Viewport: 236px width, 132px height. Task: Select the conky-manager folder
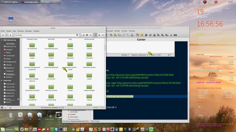point(89,88)
